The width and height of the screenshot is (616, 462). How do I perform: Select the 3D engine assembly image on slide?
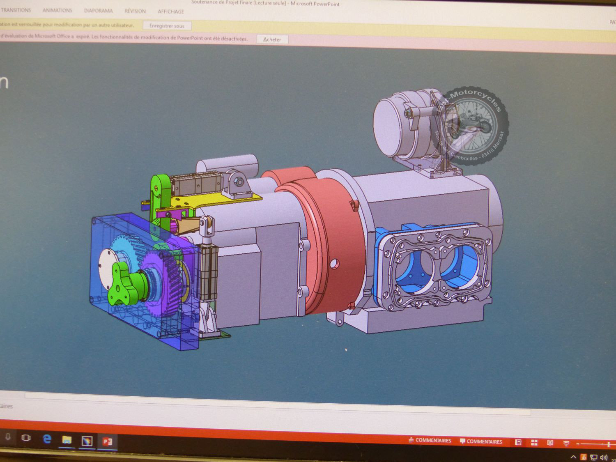pyautogui.click(x=296, y=218)
